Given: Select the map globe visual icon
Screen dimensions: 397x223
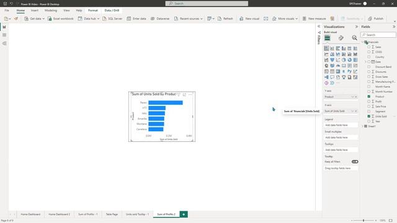Looking at the screenshot, I should [x=326, y=66].
